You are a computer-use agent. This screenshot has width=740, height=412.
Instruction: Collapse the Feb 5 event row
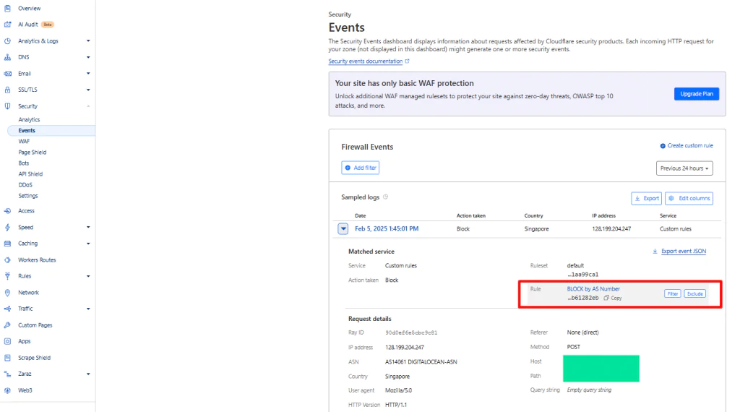[x=343, y=229]
